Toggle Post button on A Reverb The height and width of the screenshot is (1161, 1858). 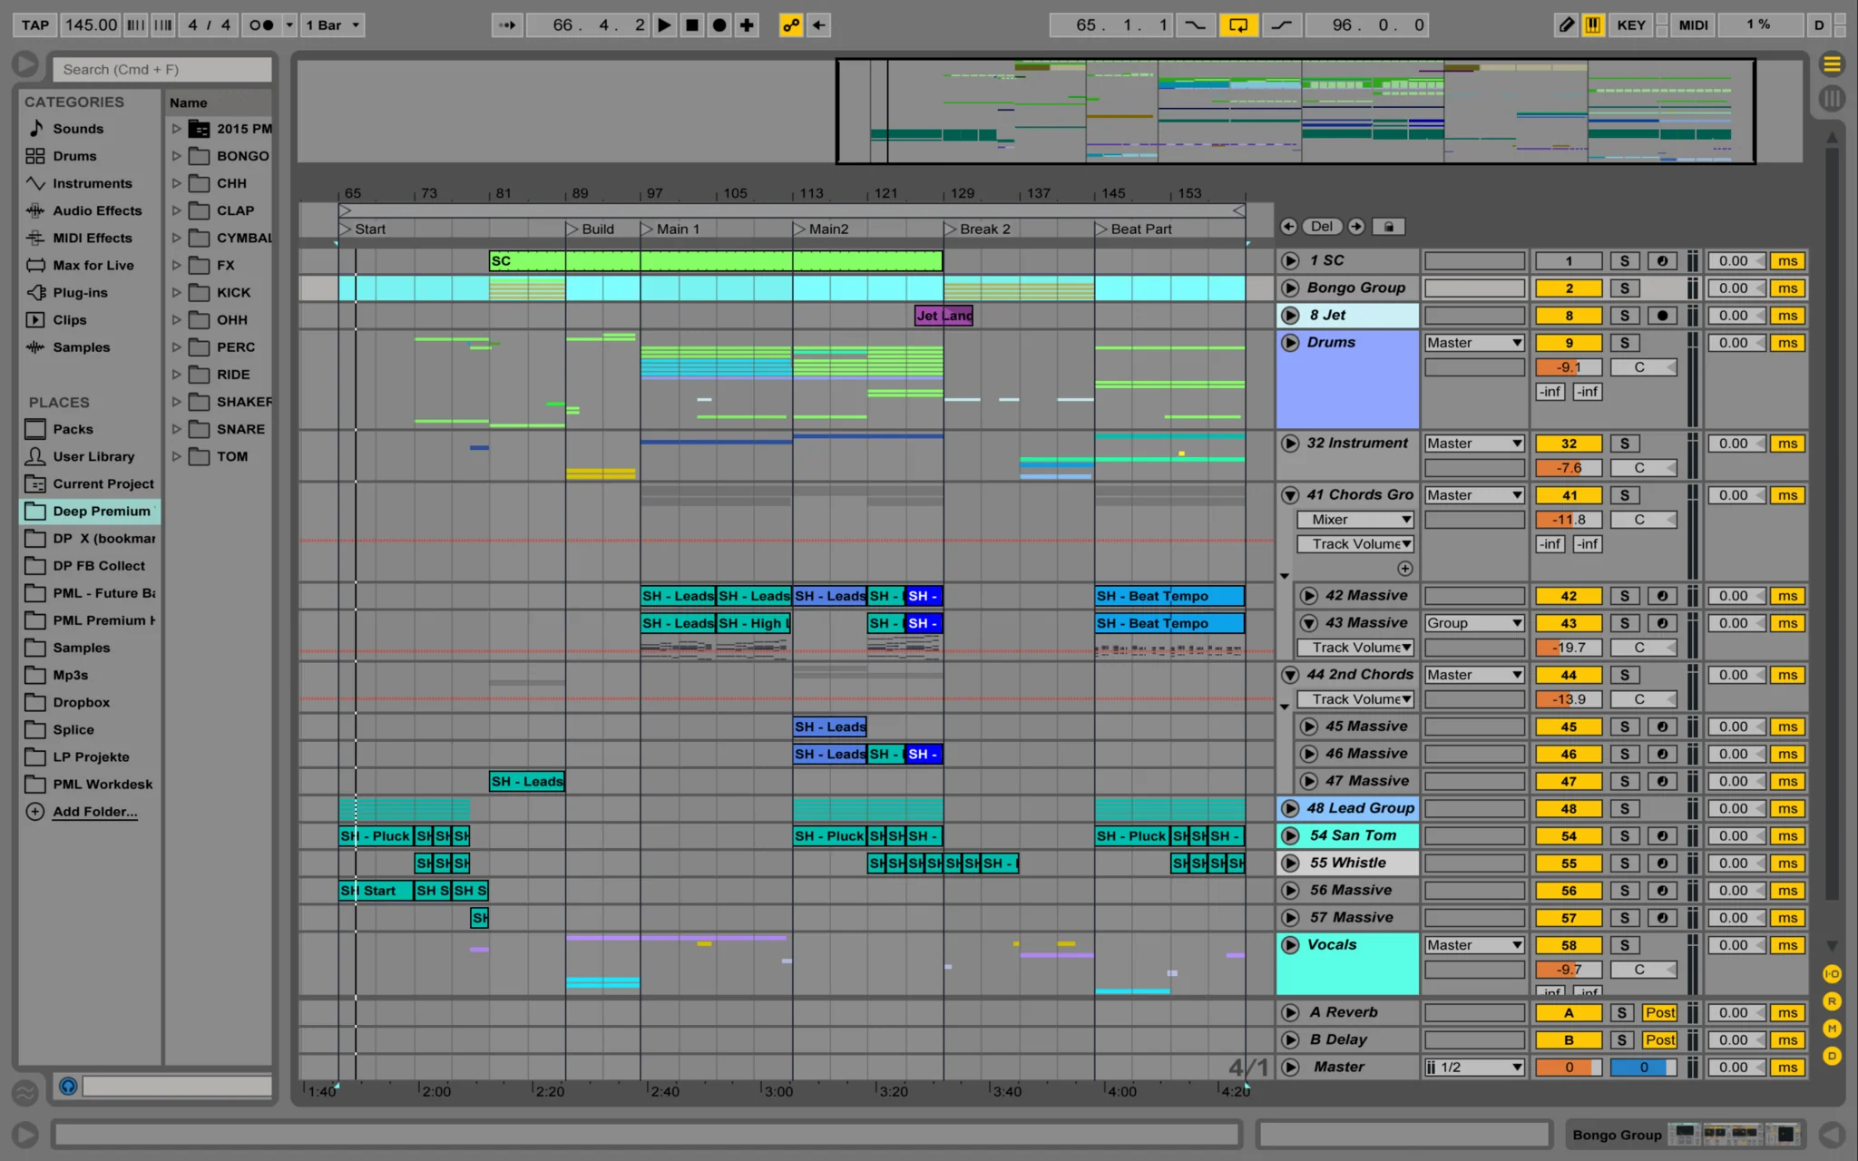click(x=1660, y=1013)
